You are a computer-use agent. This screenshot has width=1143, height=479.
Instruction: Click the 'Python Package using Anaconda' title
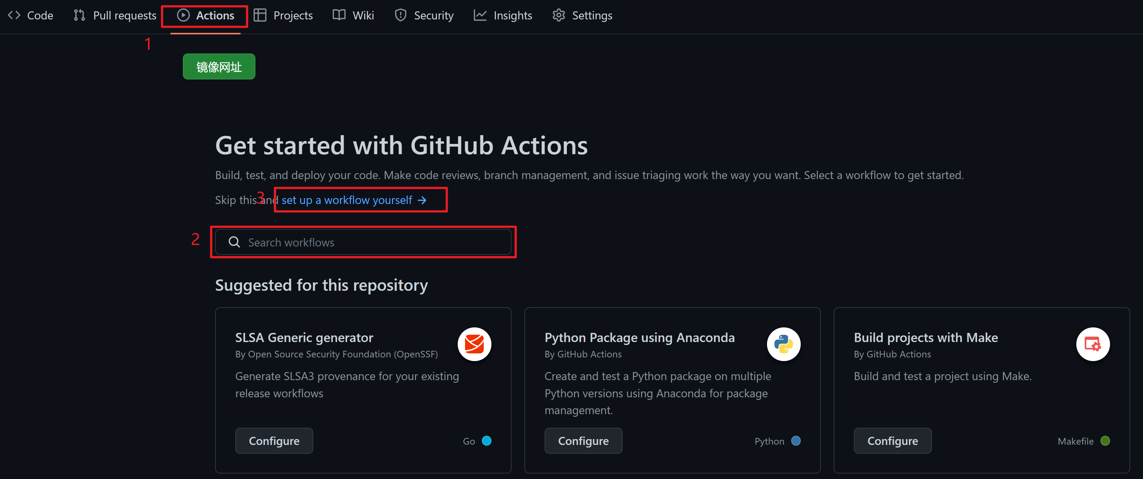coord(639,338)
